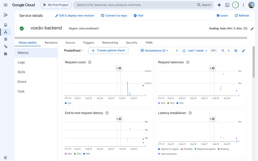Toggle 95% legend in Request latencies
The width and height of the screenshot is (258, 161).
pyautogui.click(x=171, y=103)
